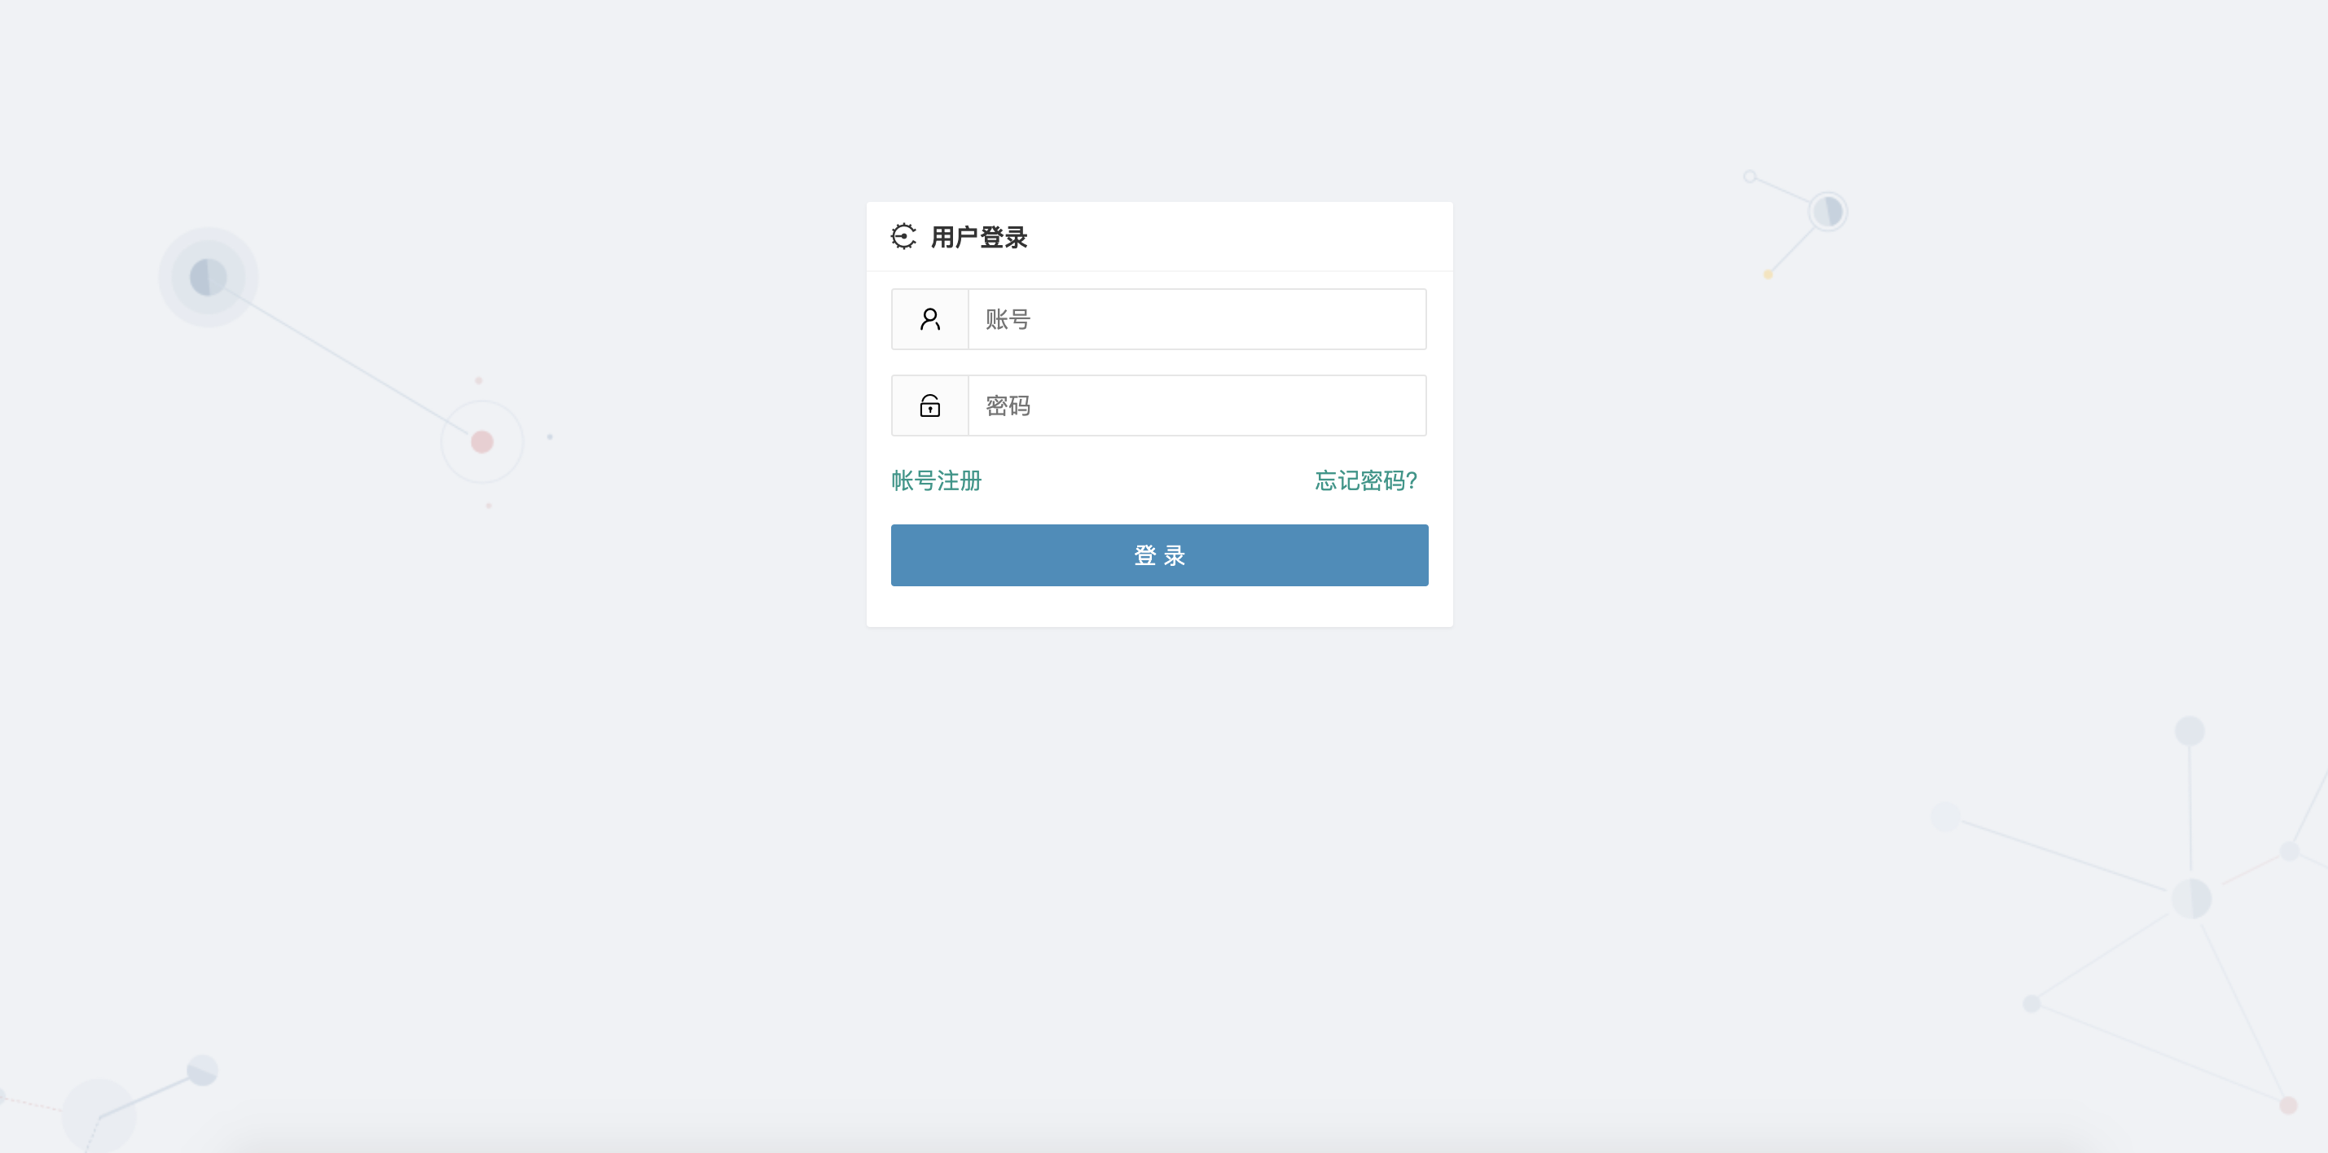
Task: Click the red dot in bottom right corner
Action: [2288, 1105]
